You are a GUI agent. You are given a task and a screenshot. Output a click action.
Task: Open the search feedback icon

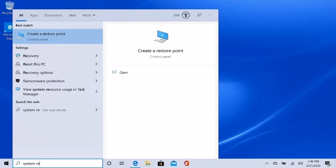(x=199, y=15)
